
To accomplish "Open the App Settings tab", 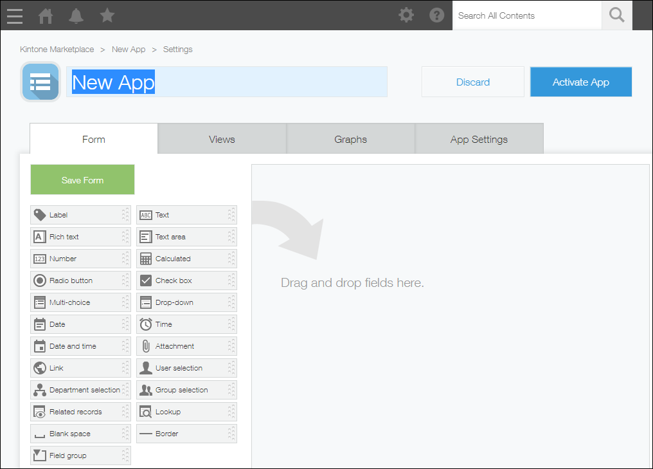I will pos(479,138).
